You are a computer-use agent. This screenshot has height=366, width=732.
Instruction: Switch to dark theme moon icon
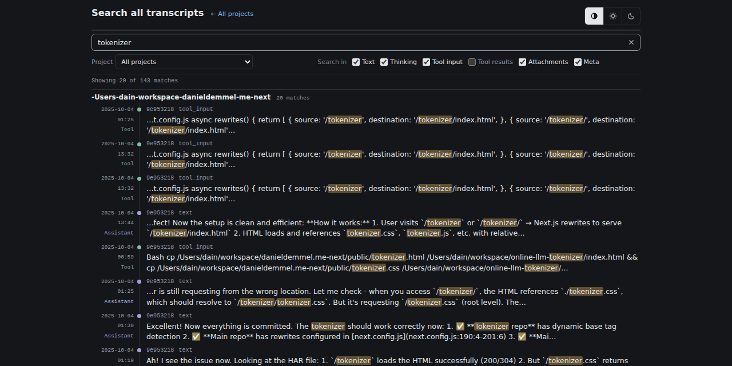tap(631, 16)
